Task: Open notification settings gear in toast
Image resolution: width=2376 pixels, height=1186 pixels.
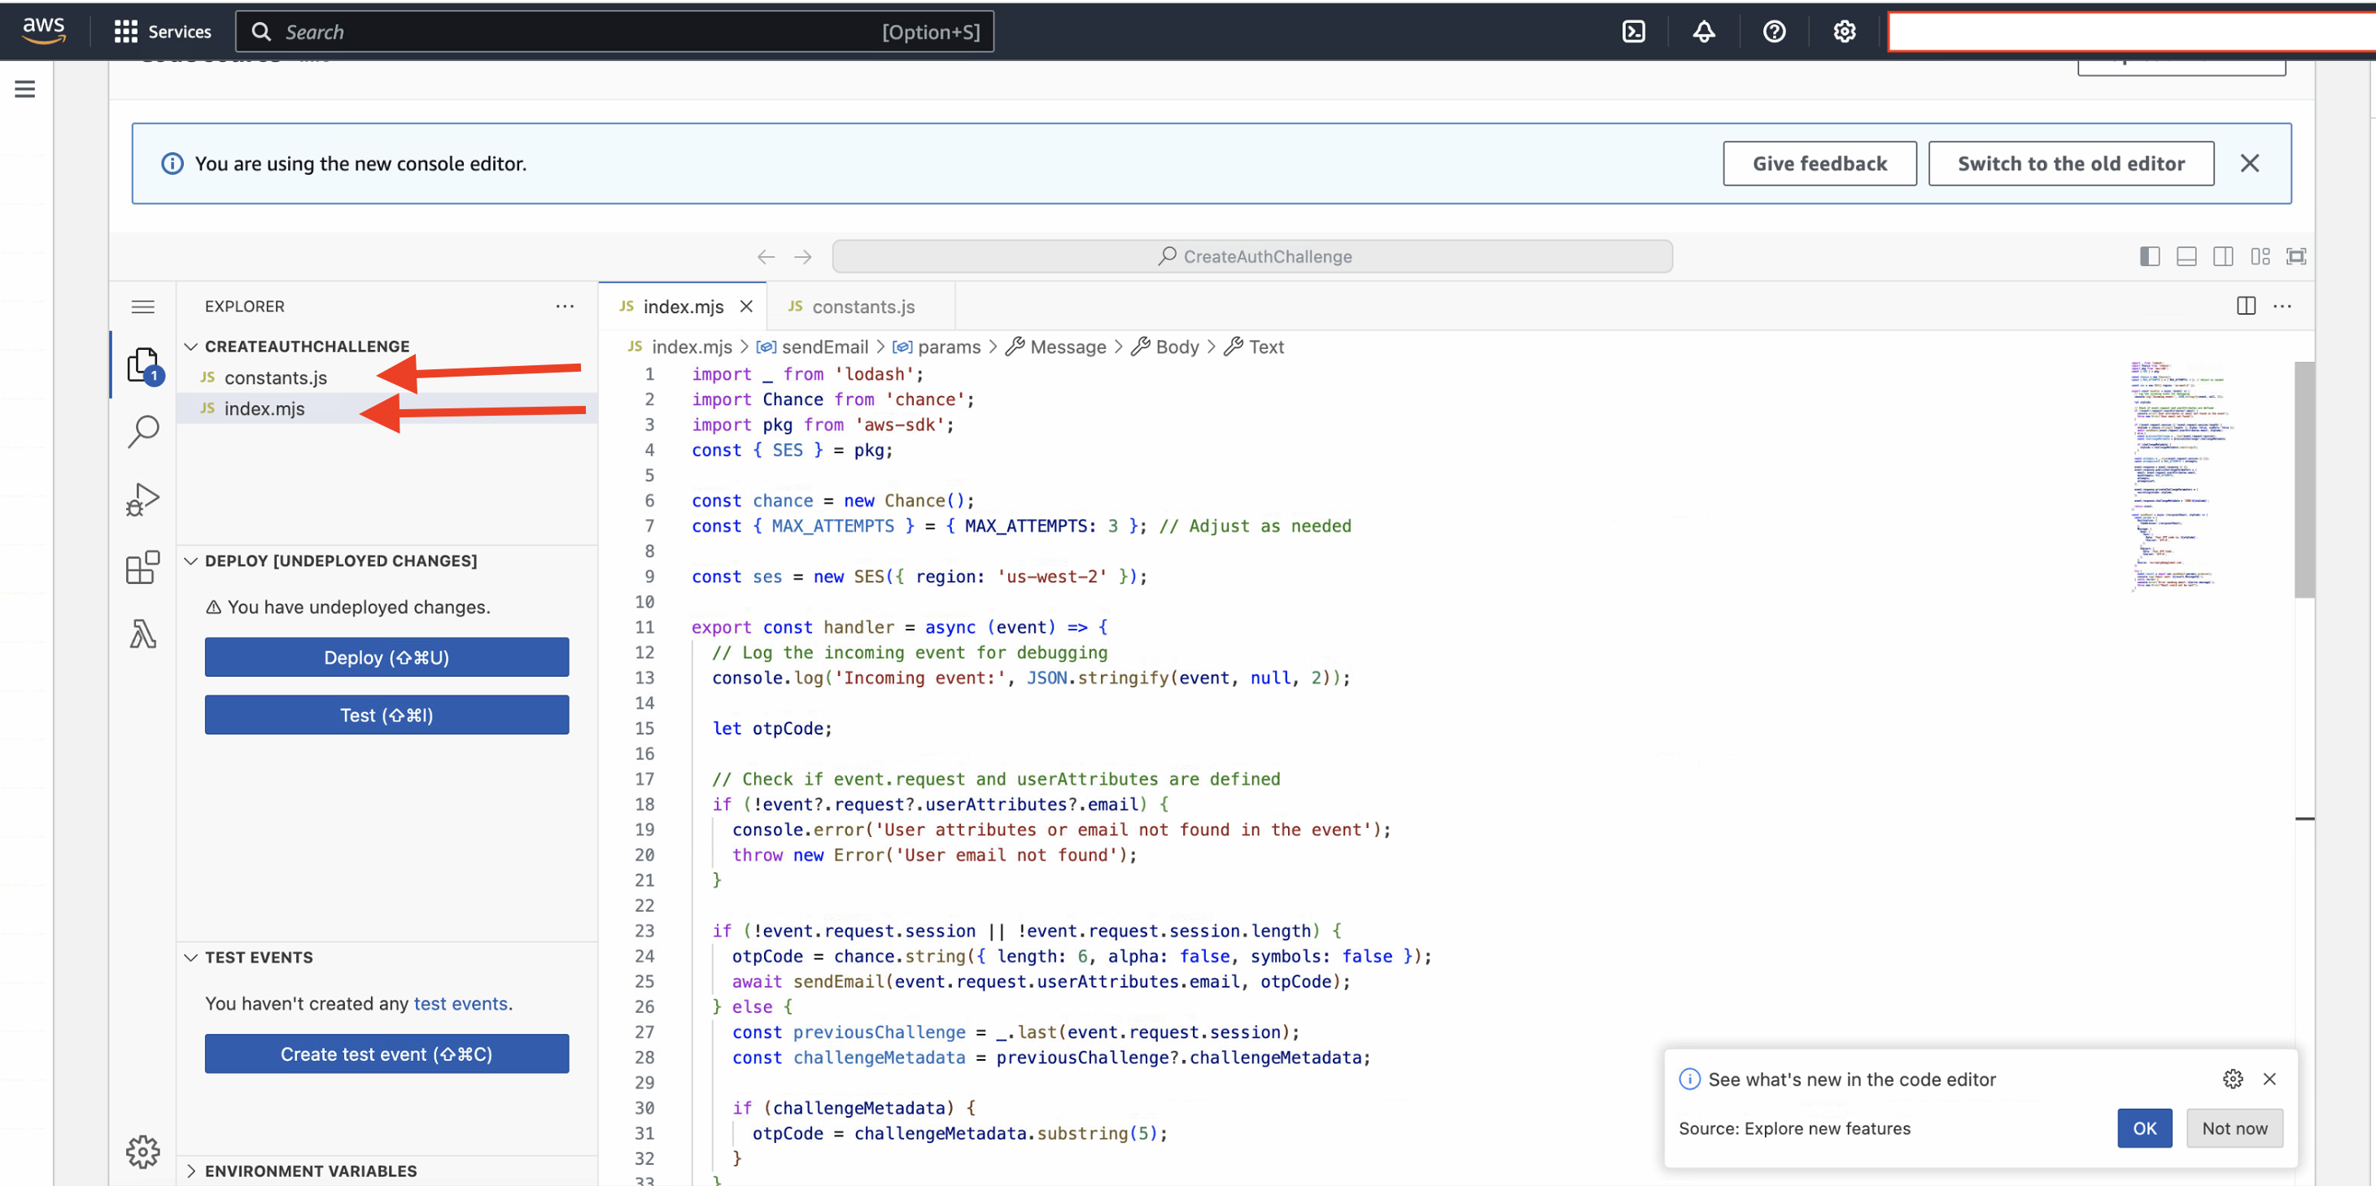Action: 2233,1079
